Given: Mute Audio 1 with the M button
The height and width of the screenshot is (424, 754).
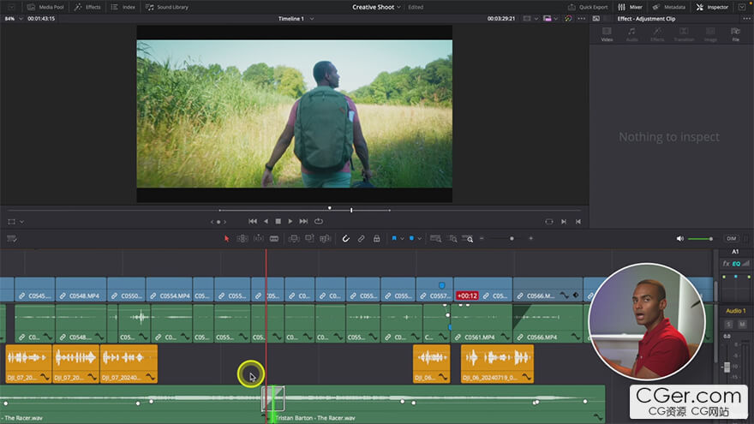Looking at the screenshot, I should pos(742,325).
